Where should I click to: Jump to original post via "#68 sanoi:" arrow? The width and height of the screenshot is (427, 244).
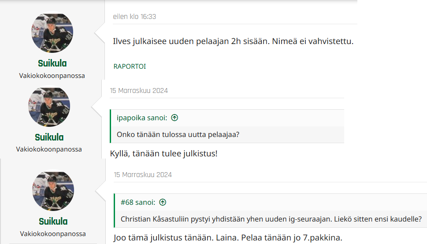[x=163, y=202]
